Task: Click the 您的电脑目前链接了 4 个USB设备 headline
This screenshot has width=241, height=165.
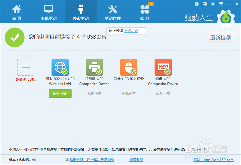Action: click(68, 37)
